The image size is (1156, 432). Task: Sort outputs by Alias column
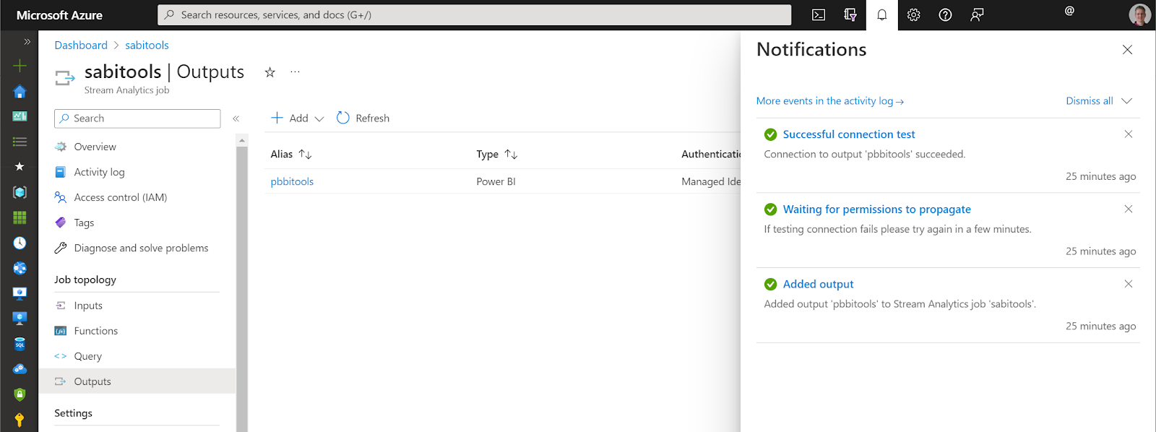point(291,154)
